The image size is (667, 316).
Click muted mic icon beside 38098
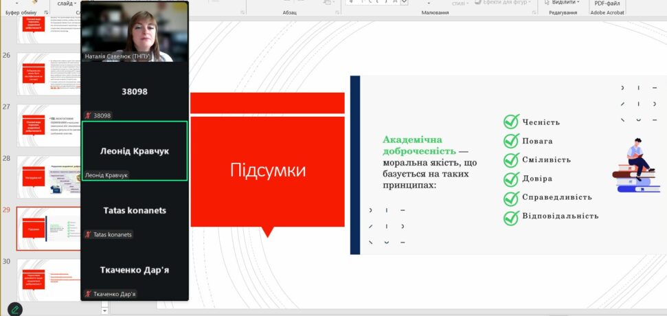tap(88, 115)
